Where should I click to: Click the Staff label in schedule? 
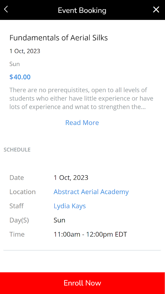click(16, 206)
